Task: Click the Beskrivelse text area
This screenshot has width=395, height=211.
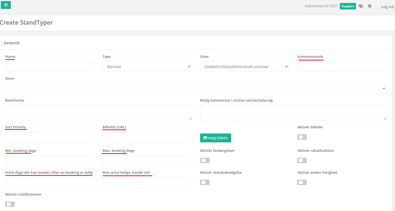Action: coord(98,113)
